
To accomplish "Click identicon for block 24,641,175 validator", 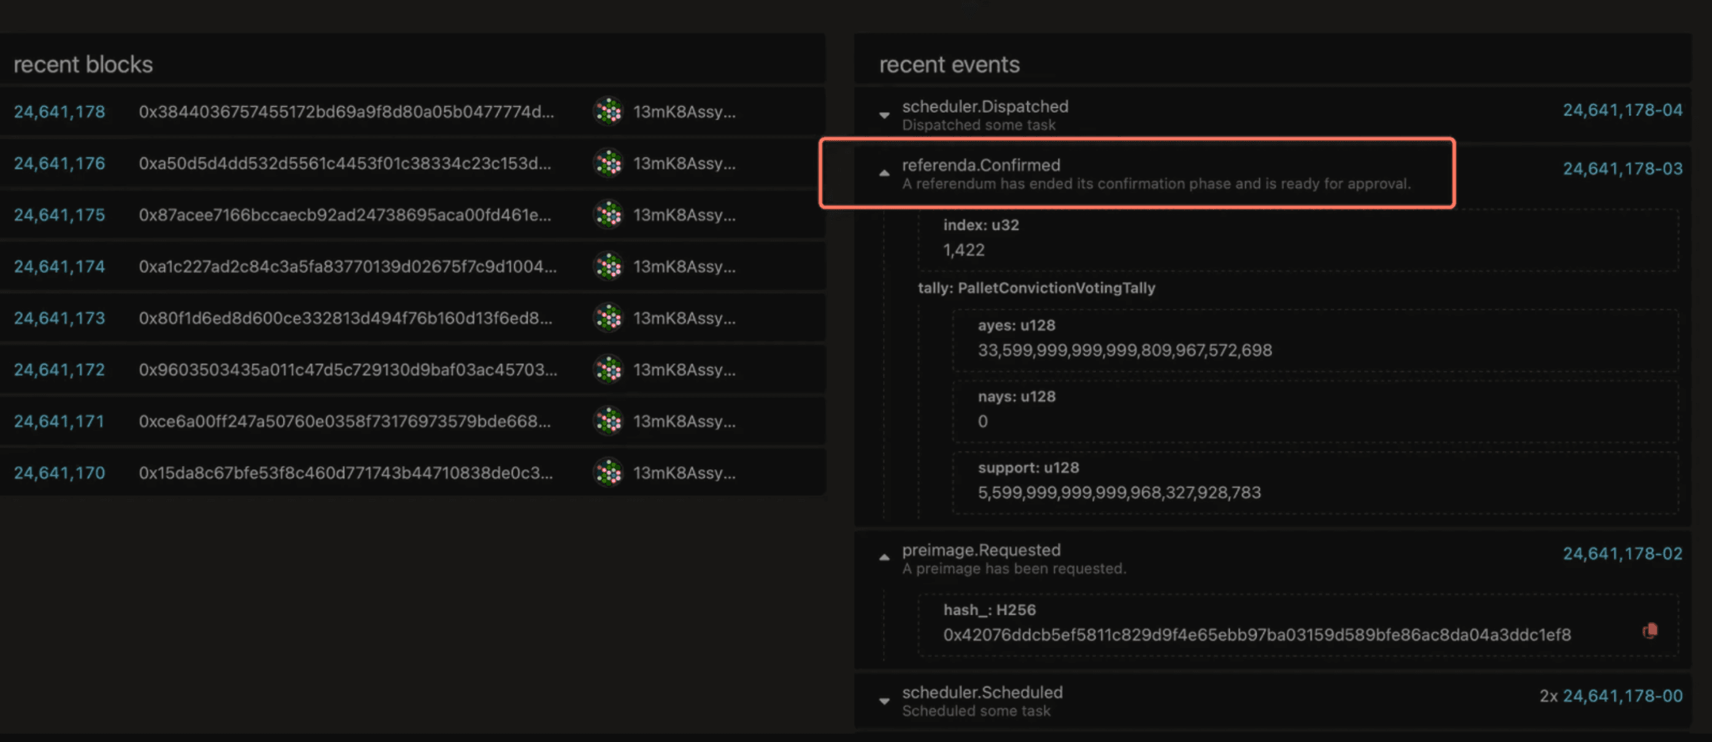I will [608, 215].
